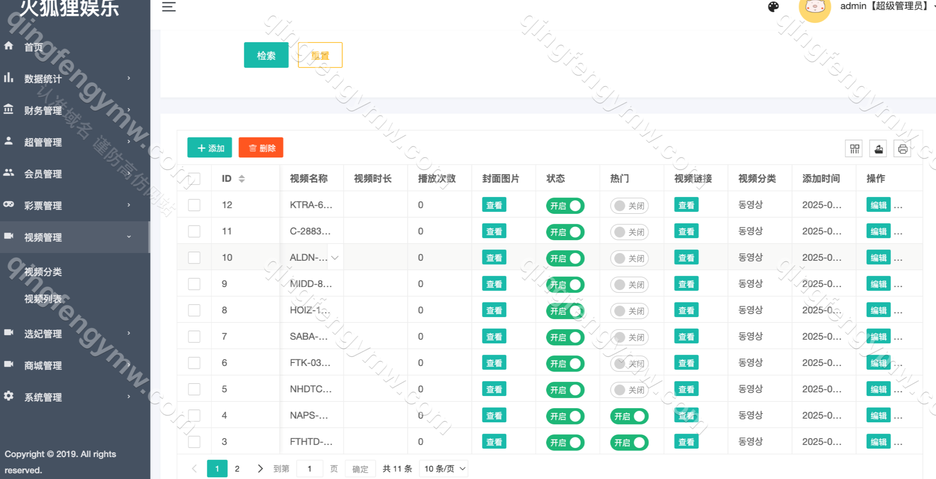Open the 10 条/页 page size dropdown
Image resolution: width=936 pixels, height=479 pixels.
coord(444,468)
